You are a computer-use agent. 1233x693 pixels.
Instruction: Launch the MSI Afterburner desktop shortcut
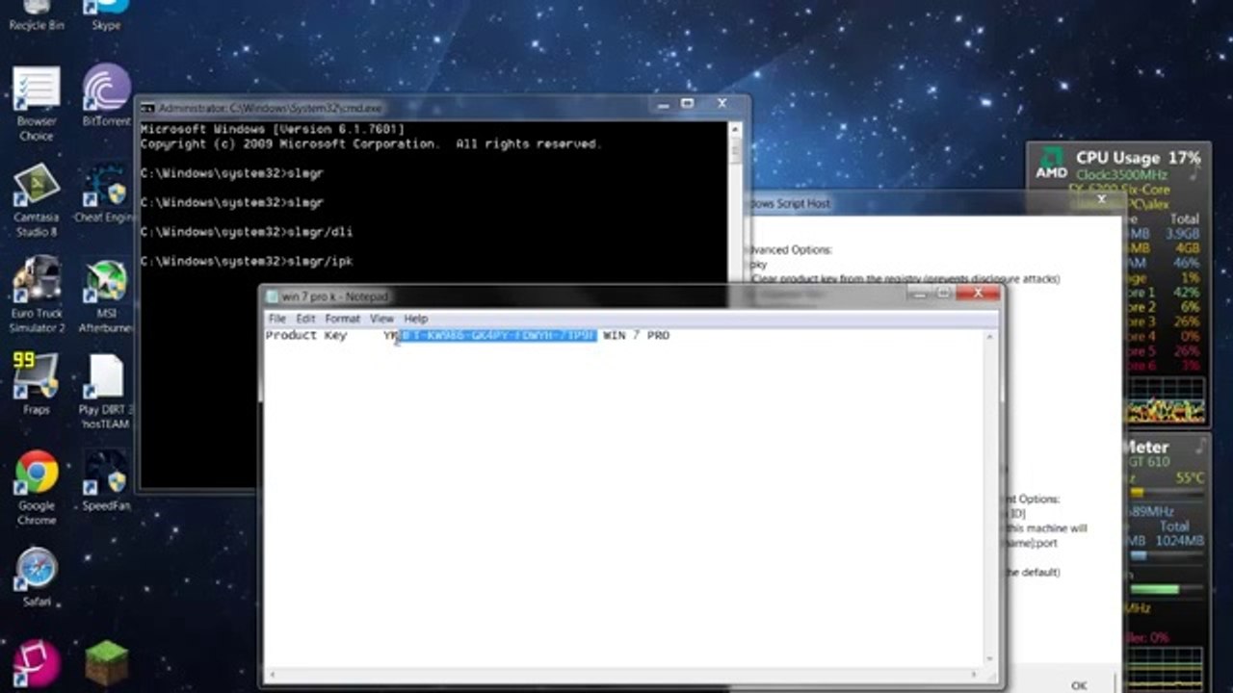click(x=106, y=295)
